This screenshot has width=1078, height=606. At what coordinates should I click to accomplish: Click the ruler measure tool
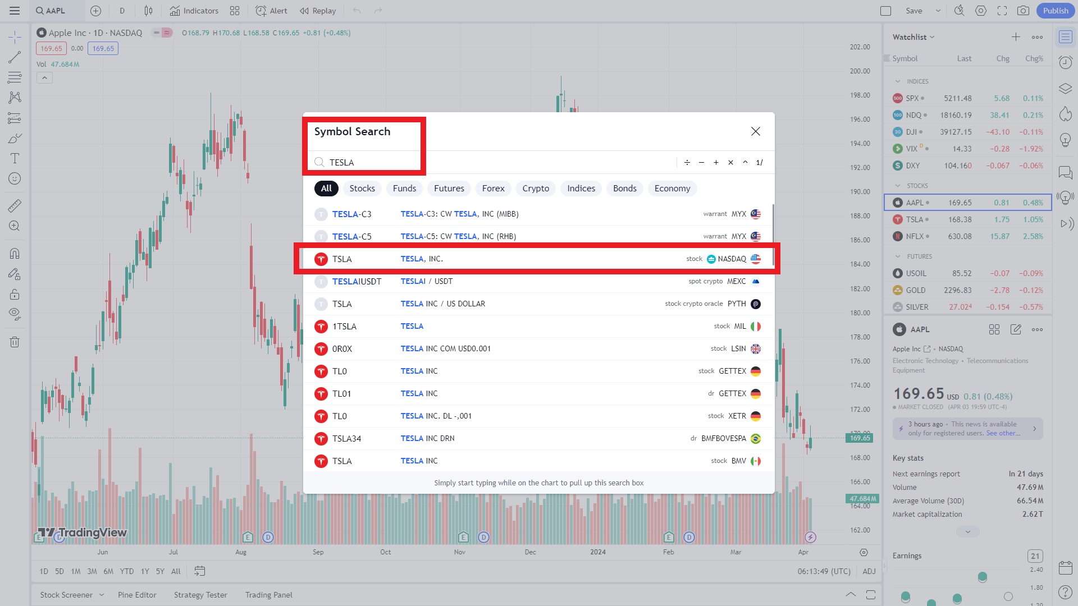tap(15, 206)
